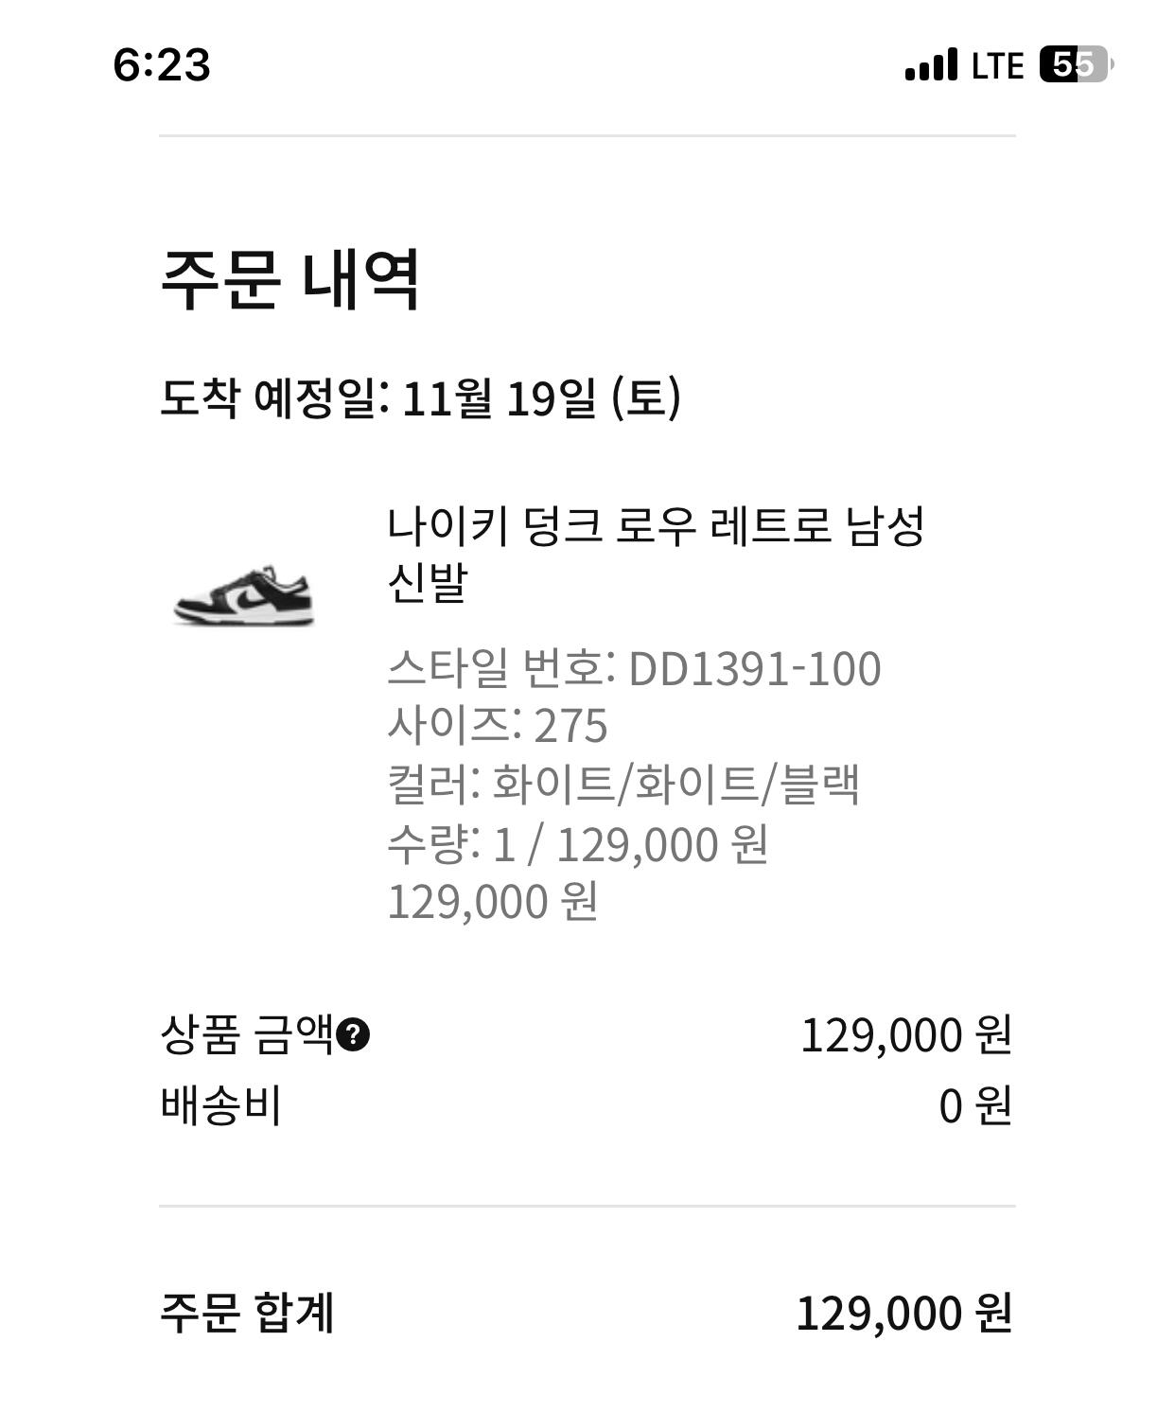The height and width of the screenshot is (1412, 1175).
Task: Tap the 상품 금액 label
Action: (248, 1034)
